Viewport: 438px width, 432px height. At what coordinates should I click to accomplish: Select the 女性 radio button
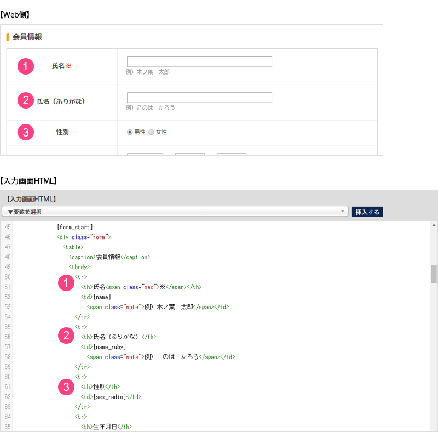tap(152, 132)
